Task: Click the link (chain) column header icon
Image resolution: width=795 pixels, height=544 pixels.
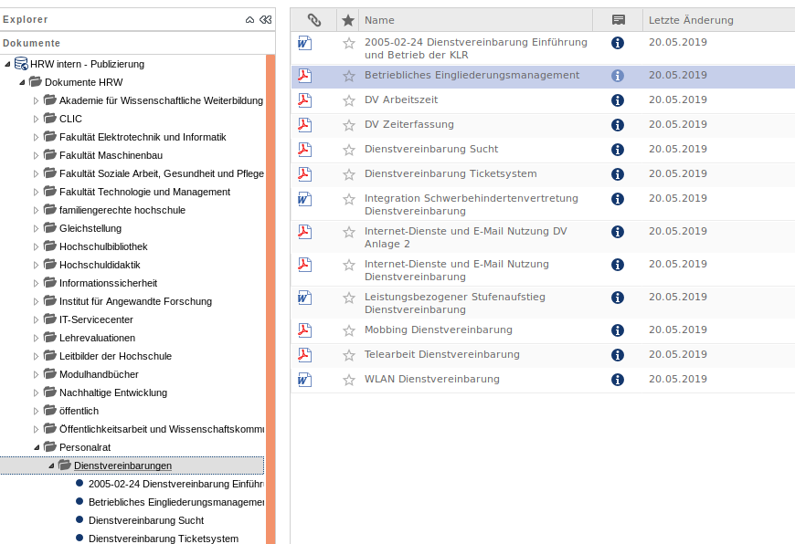Action: (314, 20)
